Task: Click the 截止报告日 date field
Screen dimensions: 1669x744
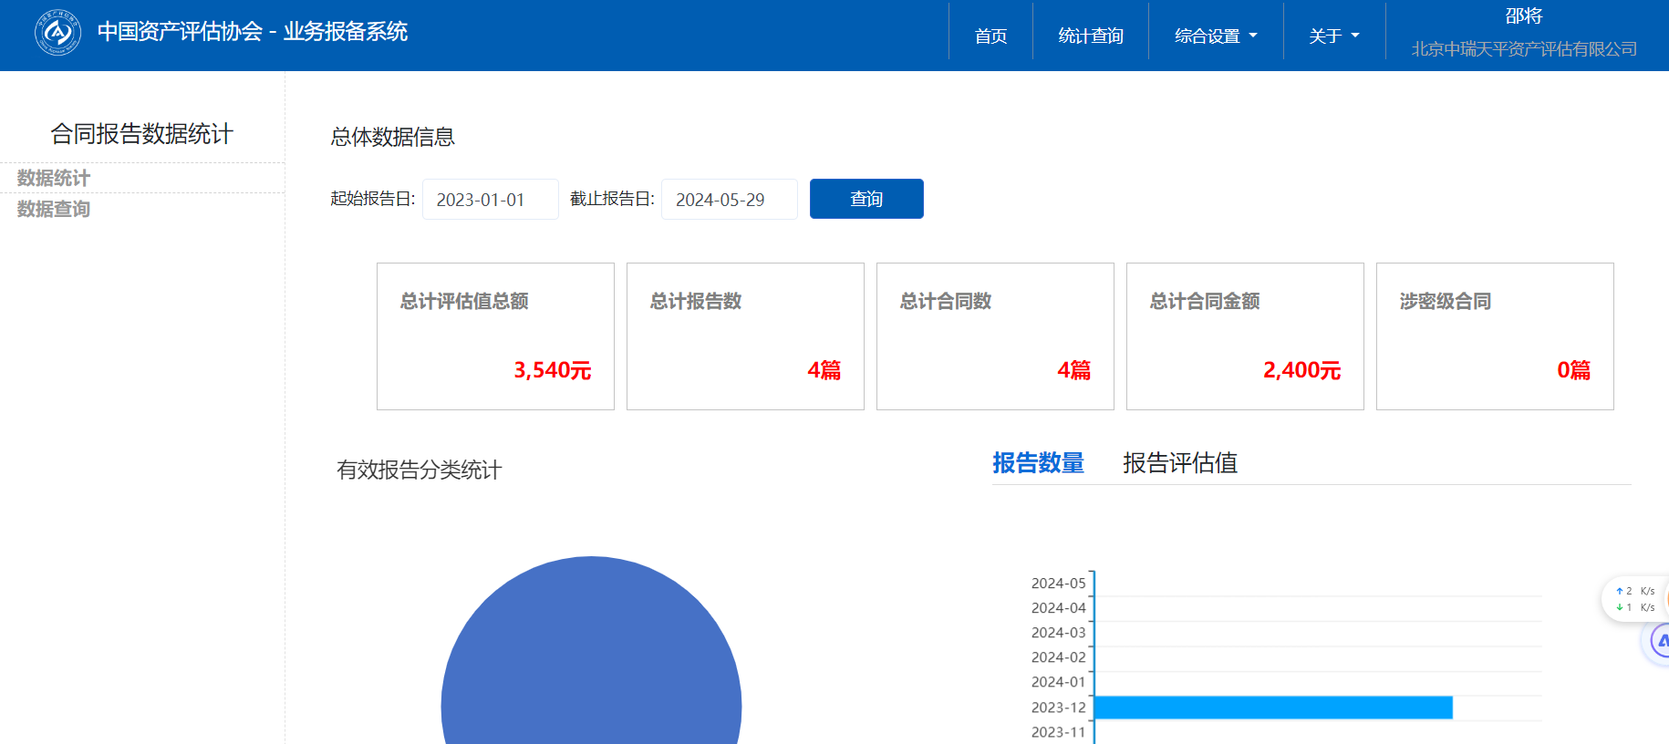Action: coord(729,200)
